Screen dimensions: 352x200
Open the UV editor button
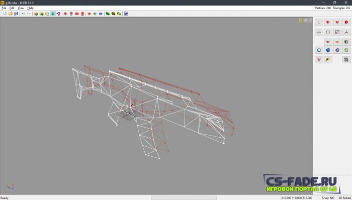[x=126, y=14]
